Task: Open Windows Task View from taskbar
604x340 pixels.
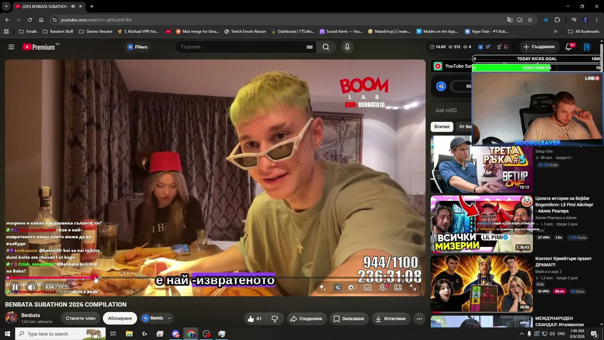Action: [113, 334]
